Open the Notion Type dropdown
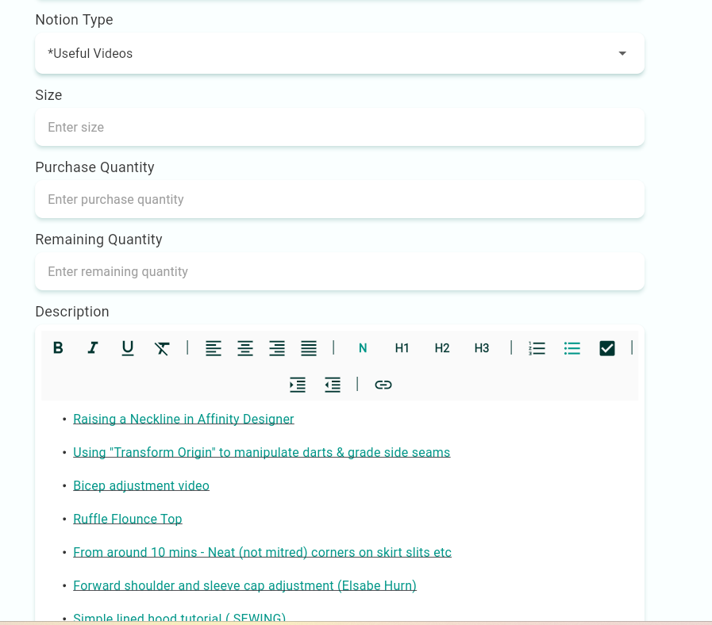Image resolution: width=712 pixels, height=625 pixels. click(x=340, y=53)
